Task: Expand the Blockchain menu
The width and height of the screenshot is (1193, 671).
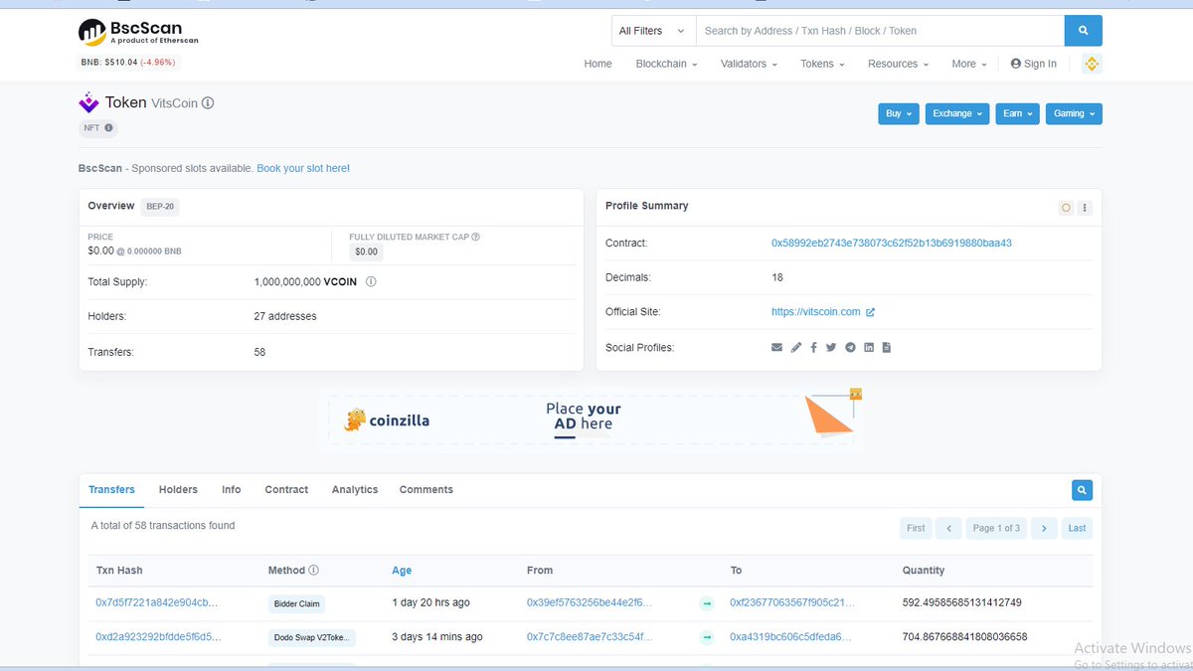Action: tap(666, 64)
